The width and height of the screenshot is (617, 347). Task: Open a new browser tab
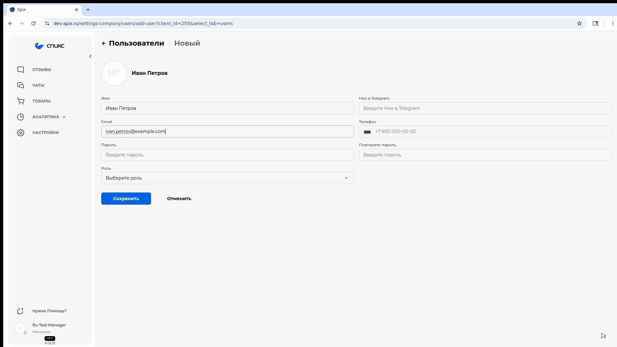[x=88, y=10]
